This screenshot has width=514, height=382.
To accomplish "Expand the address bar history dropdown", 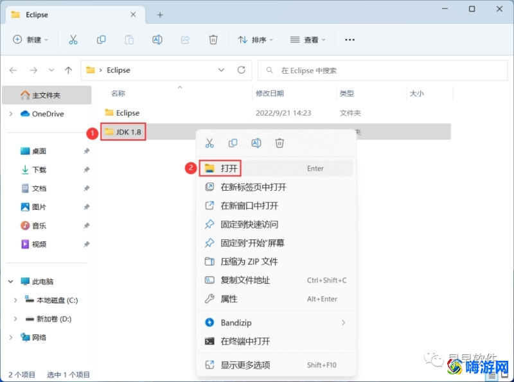I will point(221,70).
